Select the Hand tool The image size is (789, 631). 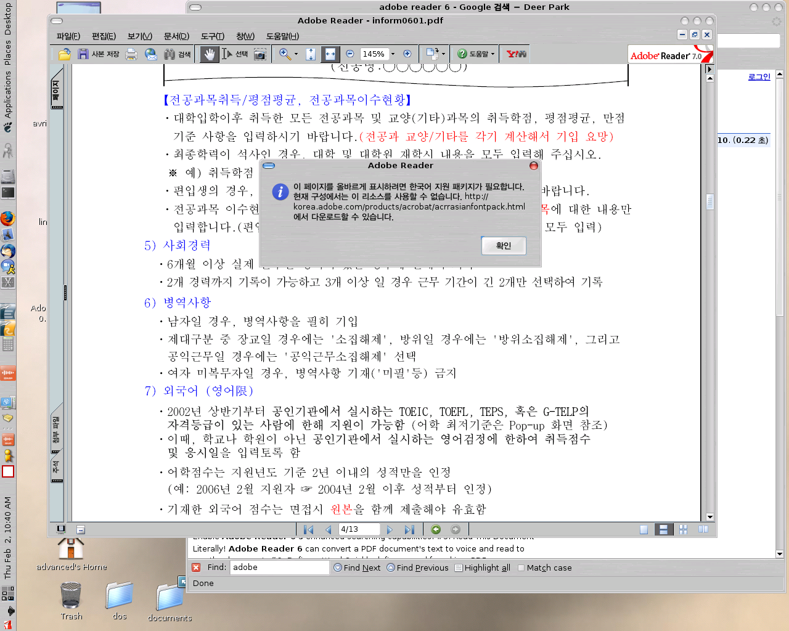point(210,54)
